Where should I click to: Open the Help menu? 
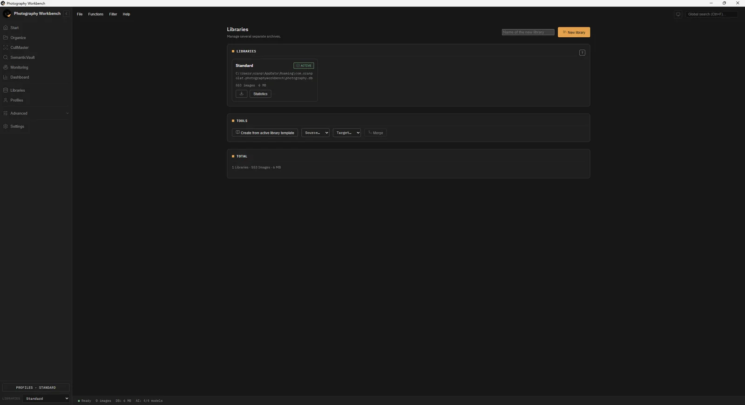tap(126, 14)
